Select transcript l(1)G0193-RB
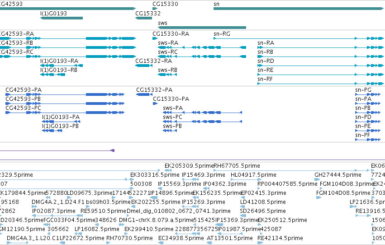This screenshot has width=385, height=245. click(x=59, y=70)
